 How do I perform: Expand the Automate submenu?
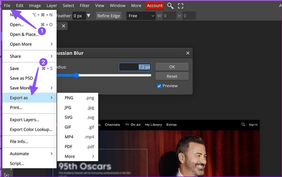point(29,154)
